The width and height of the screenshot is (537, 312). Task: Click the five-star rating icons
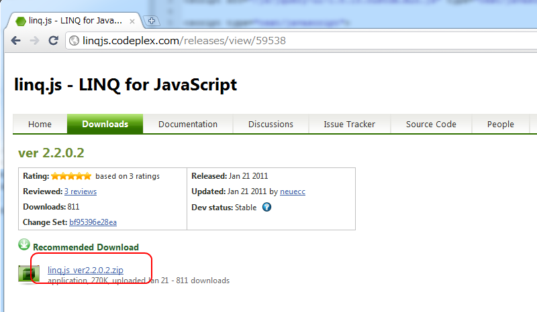click(x=71, y=176)
